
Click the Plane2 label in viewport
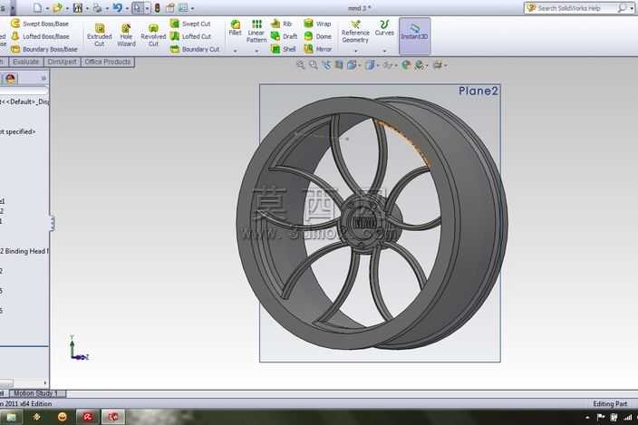point(478,91)
